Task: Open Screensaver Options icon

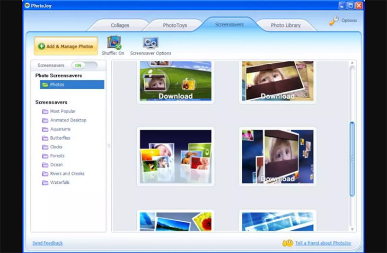Action: [151, 43]
